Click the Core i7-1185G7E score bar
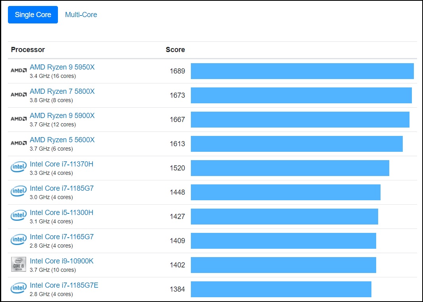 (x=281, y=289)
